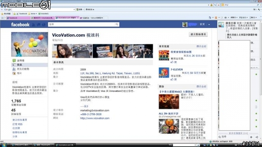
Task: Open the chat settings gear icon
Action: (x=251, y=137)
